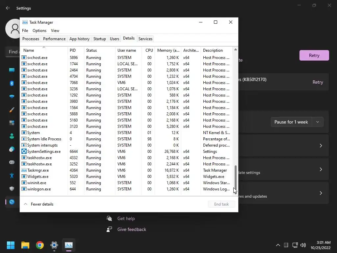The height and width of the screenshot is (253, 337).
Task: Click the network icon in system tray
Action: pyautogui.click(x=295, y=245)
